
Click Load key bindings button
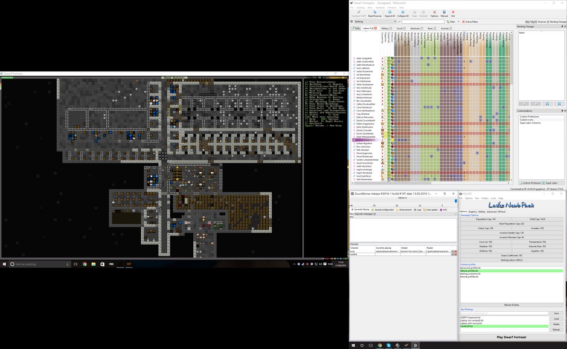[556, 319]
